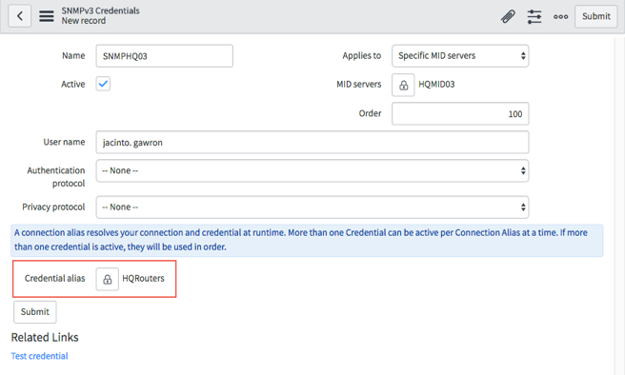This screenshot has width=625, height=375.
Task: Uncheck the Active checkbox
Action: coord(103,84)
